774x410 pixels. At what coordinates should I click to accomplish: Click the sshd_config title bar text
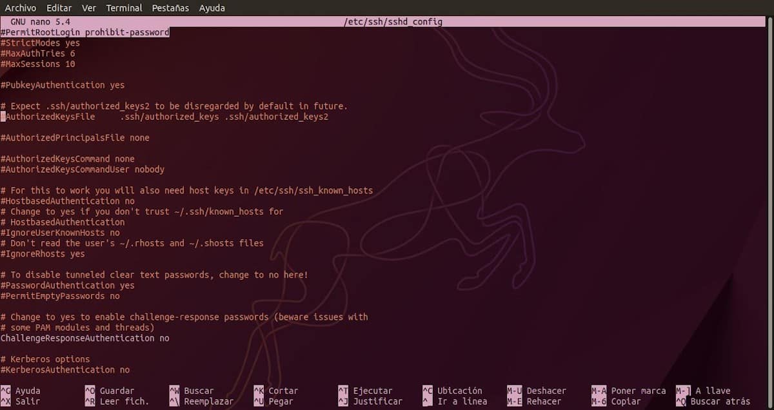pyautogui.click(x=393, y=21)
